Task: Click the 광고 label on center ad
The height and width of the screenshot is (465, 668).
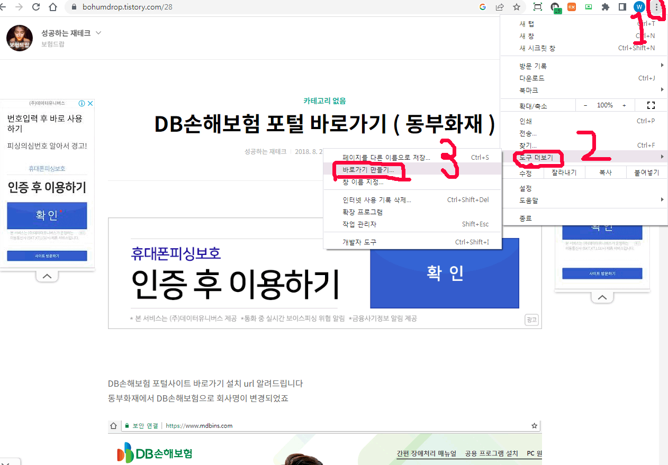Action: coord(532,320)
